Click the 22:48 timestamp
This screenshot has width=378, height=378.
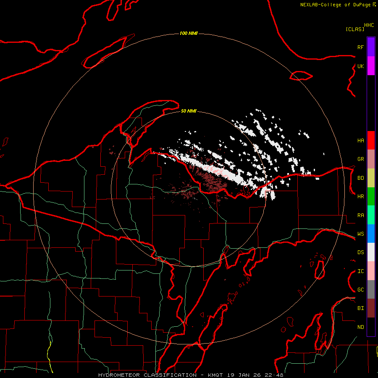pos(273,375)
